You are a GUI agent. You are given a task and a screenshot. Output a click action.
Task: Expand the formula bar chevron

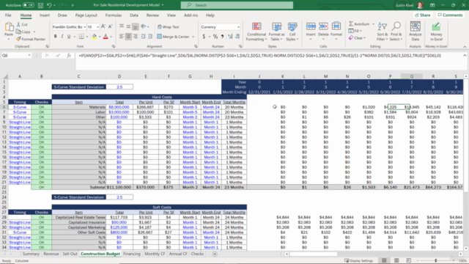click(x=465, y=56)
